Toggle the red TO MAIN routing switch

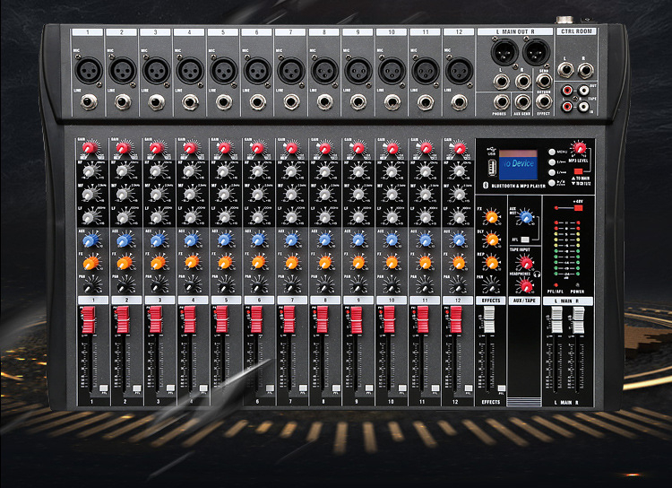pos(578,170)
